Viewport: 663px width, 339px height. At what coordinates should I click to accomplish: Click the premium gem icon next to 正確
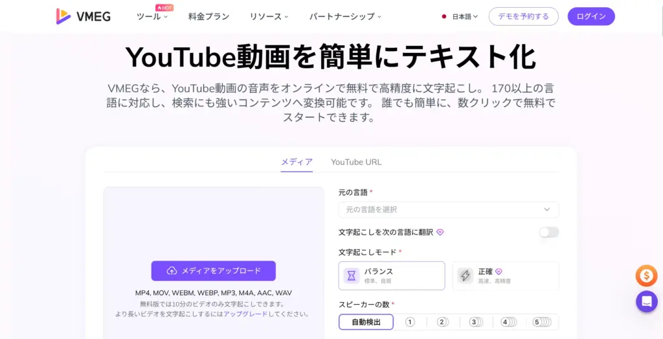[x=499, y=272]
